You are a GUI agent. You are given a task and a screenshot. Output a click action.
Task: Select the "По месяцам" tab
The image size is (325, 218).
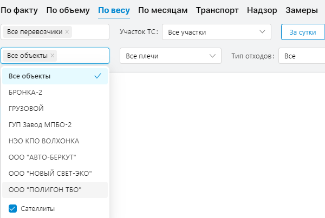pos(162,10)
